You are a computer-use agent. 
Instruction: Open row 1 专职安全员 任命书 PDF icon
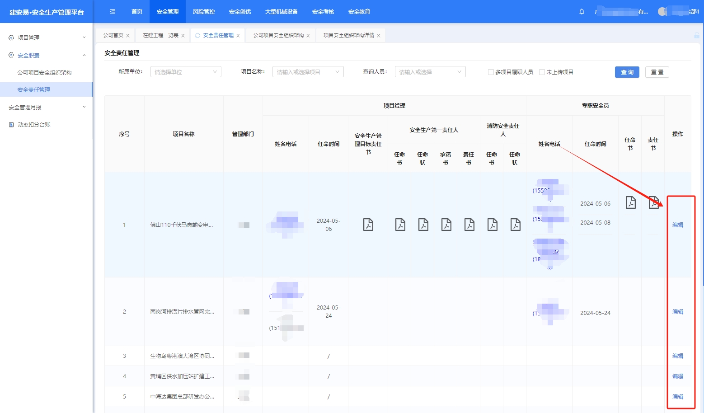point(630,202)
